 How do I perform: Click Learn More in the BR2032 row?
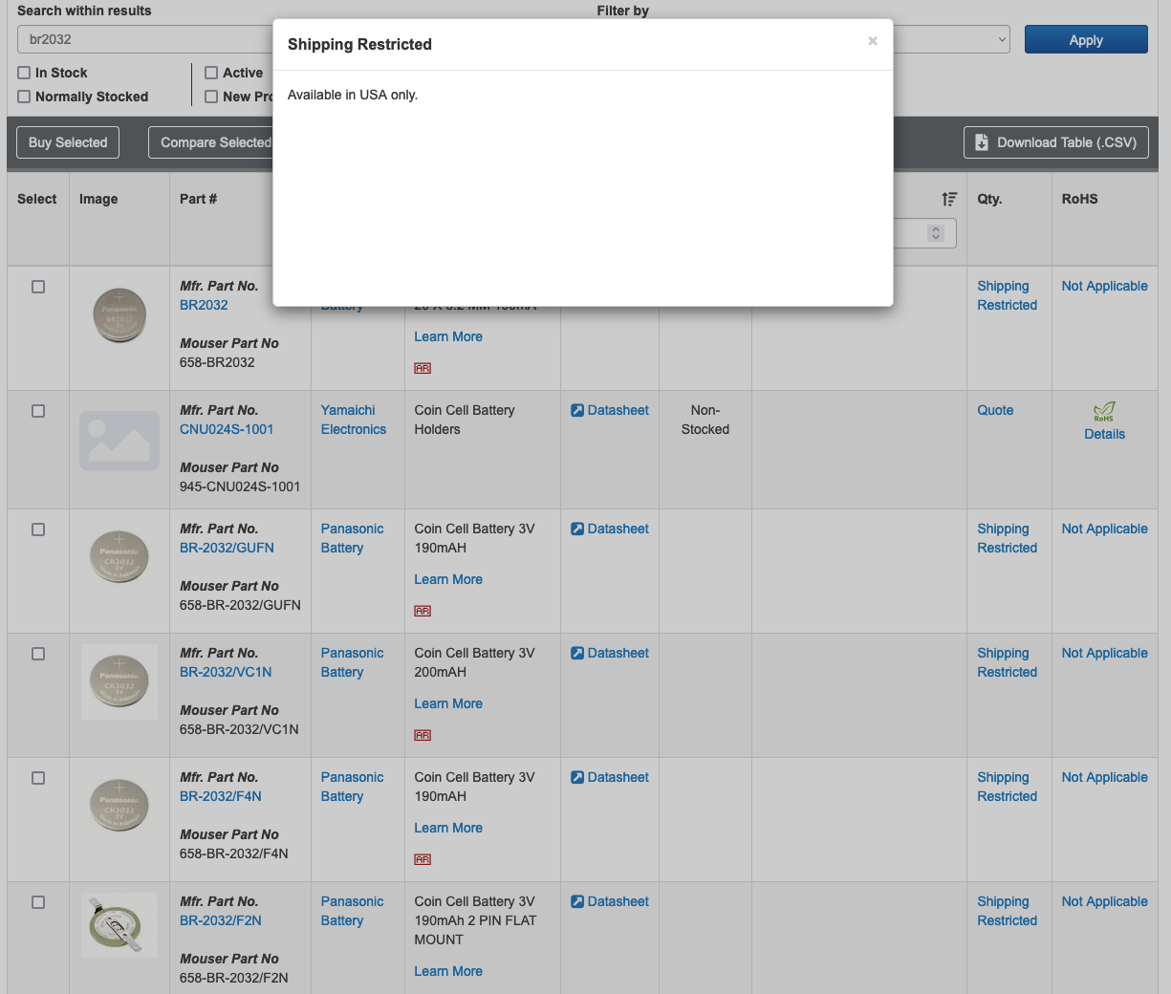[x=448, y=336]
